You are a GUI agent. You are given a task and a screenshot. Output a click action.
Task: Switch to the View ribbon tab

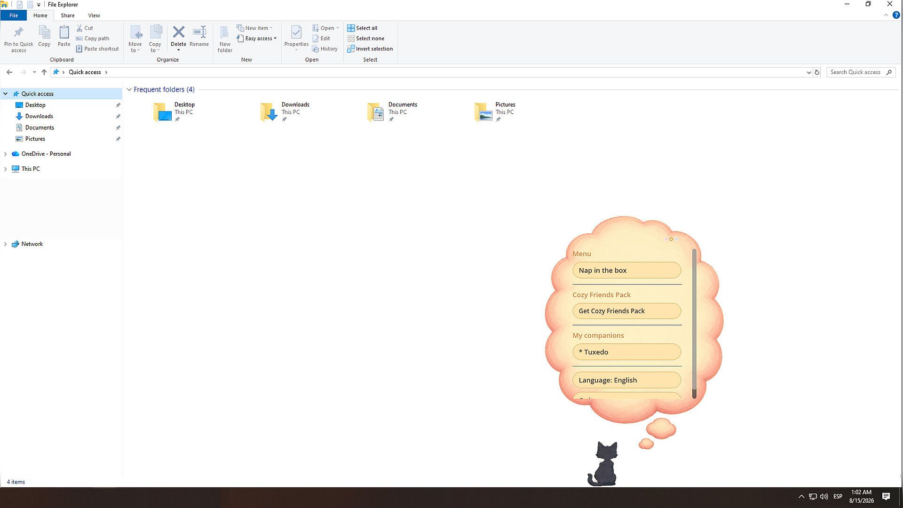[94, 16]
